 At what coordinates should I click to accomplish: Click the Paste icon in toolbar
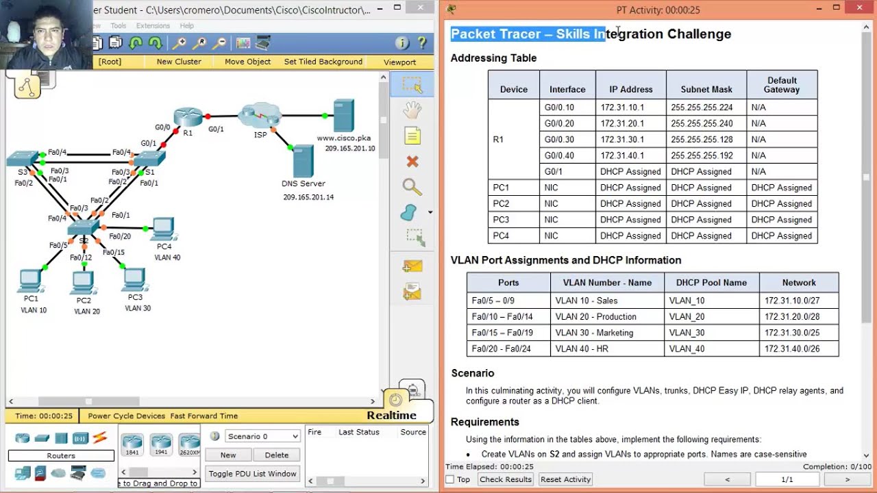tap(116, 43)
